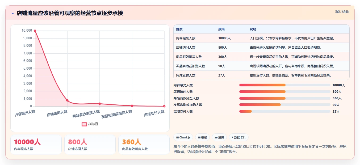The height and width of the screenshot is (165, 360).
Task: Toggle the 指标值 legend swatch below the chart
Action: click(x=84, y=124)
